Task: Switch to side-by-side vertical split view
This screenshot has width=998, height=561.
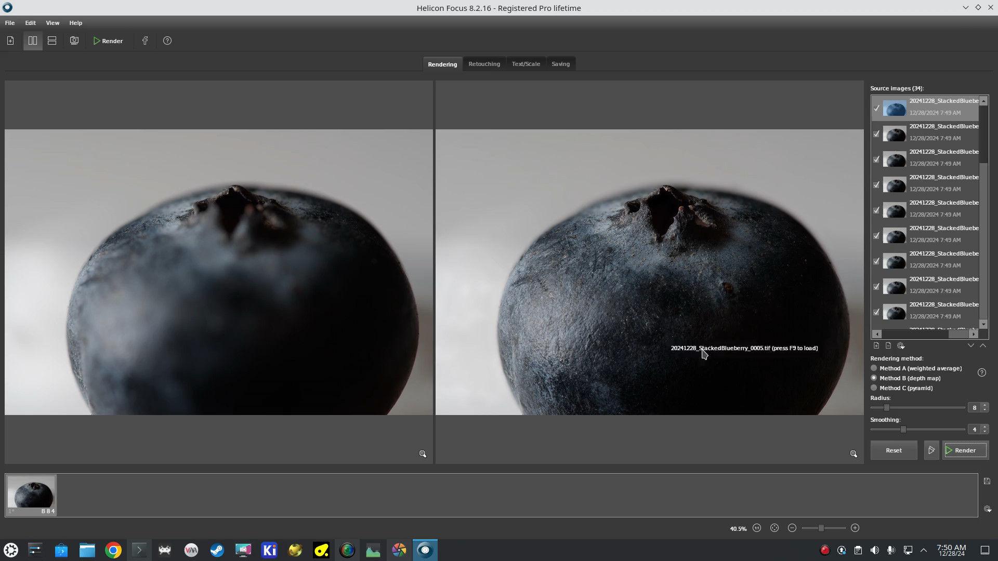Action: tap(33, 41)
